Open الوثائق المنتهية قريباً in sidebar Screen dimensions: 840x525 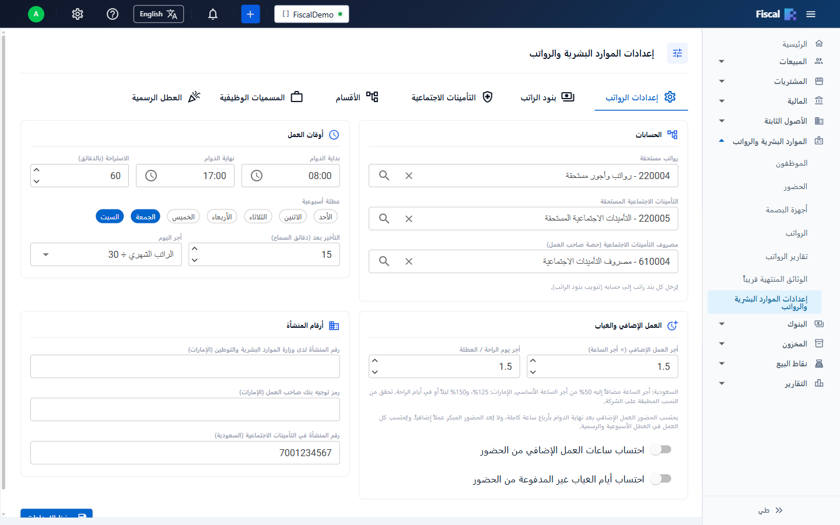[x=775, y=279]
